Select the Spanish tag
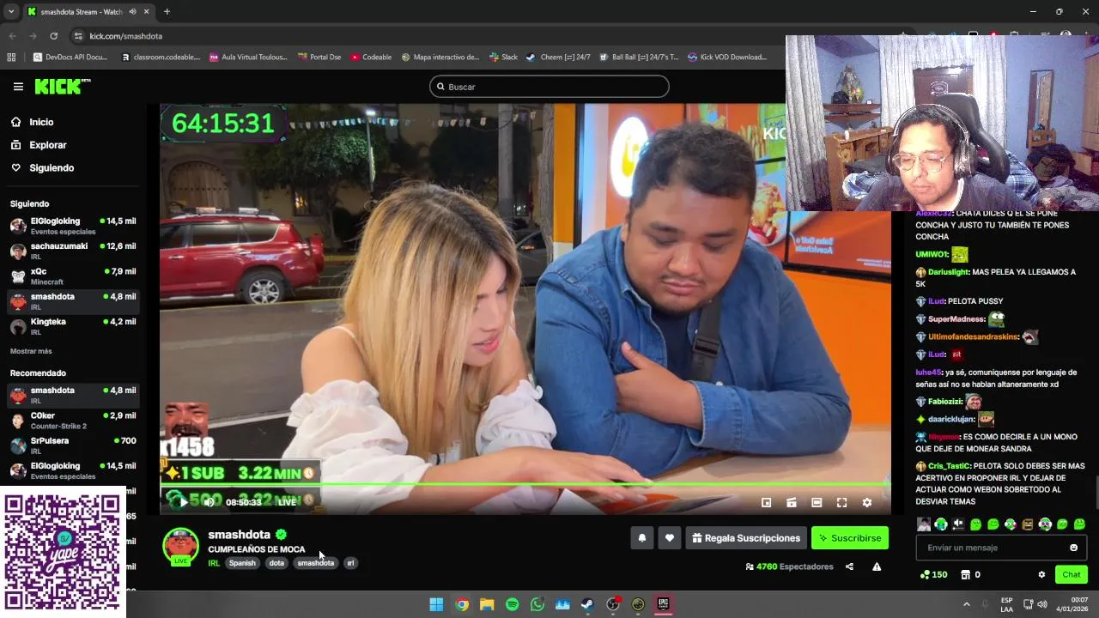Image resolution: width=1099 pixels, height=618 pixels. [242, 563]
